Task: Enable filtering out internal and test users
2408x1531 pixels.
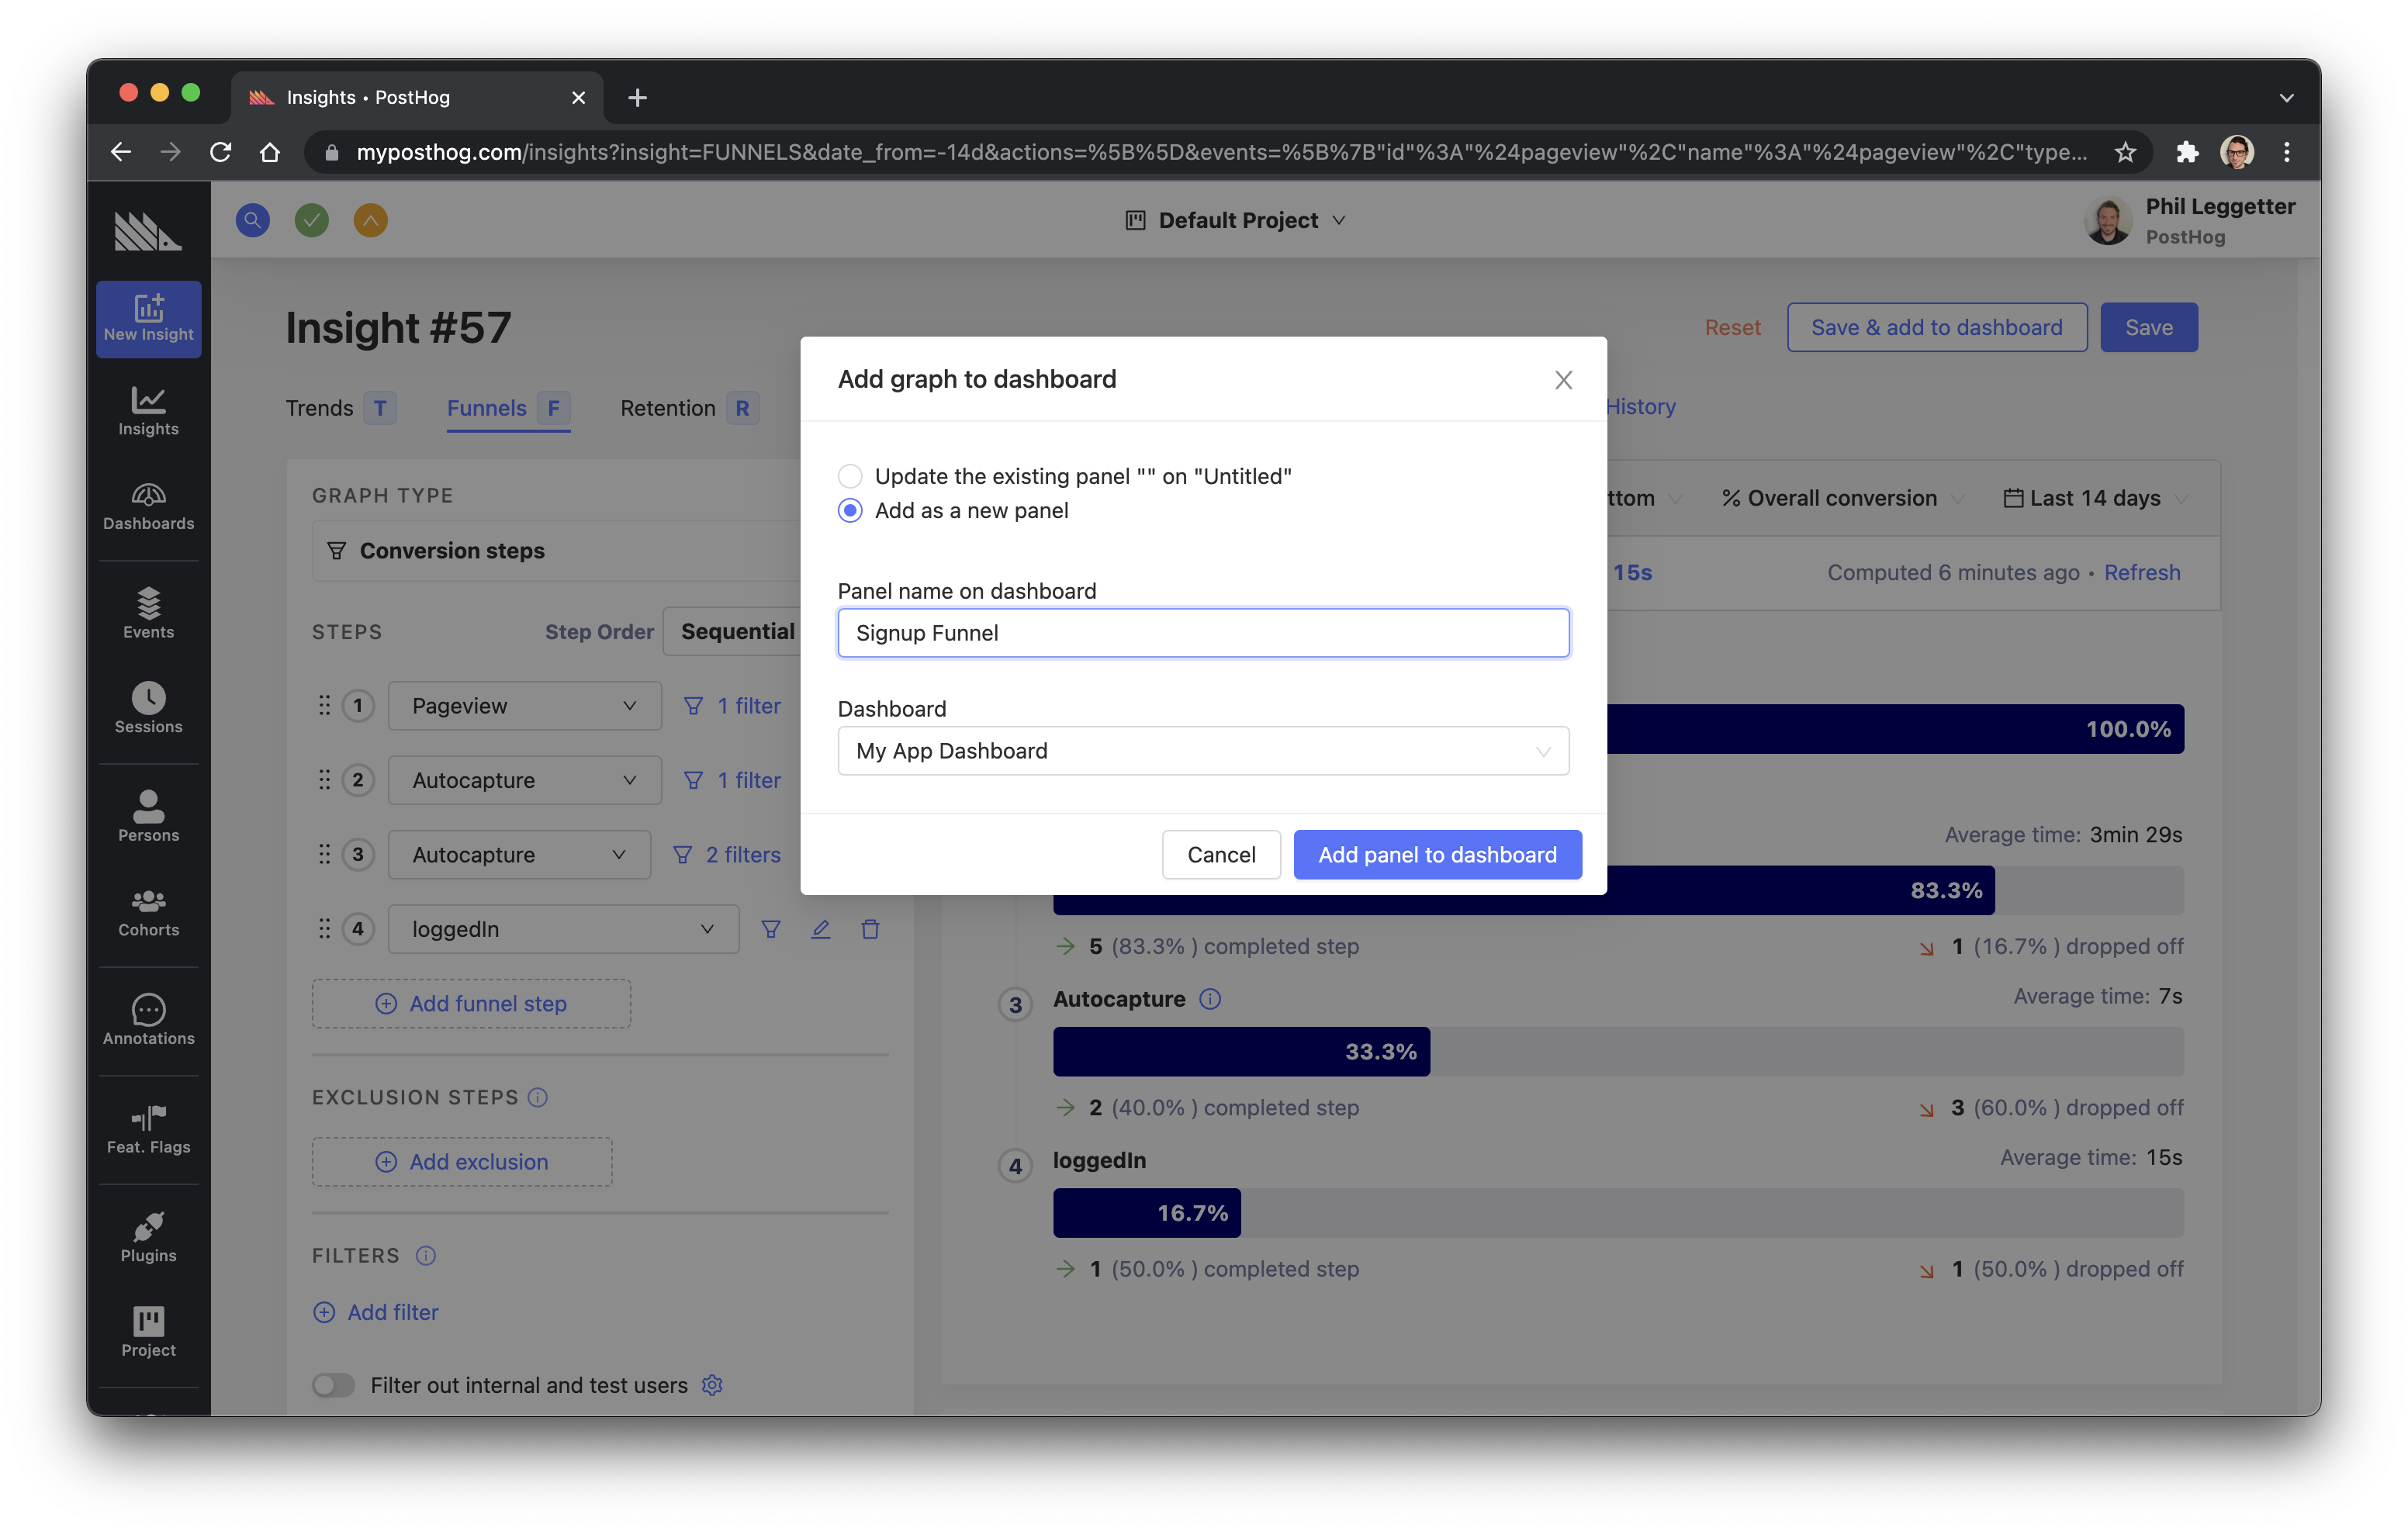Action: click(333, 1385)
